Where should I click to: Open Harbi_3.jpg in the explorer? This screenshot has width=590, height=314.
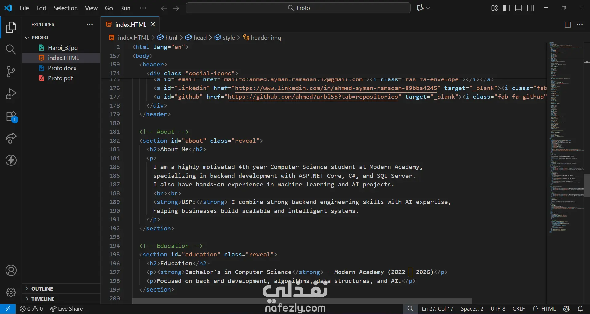(63, 48)
